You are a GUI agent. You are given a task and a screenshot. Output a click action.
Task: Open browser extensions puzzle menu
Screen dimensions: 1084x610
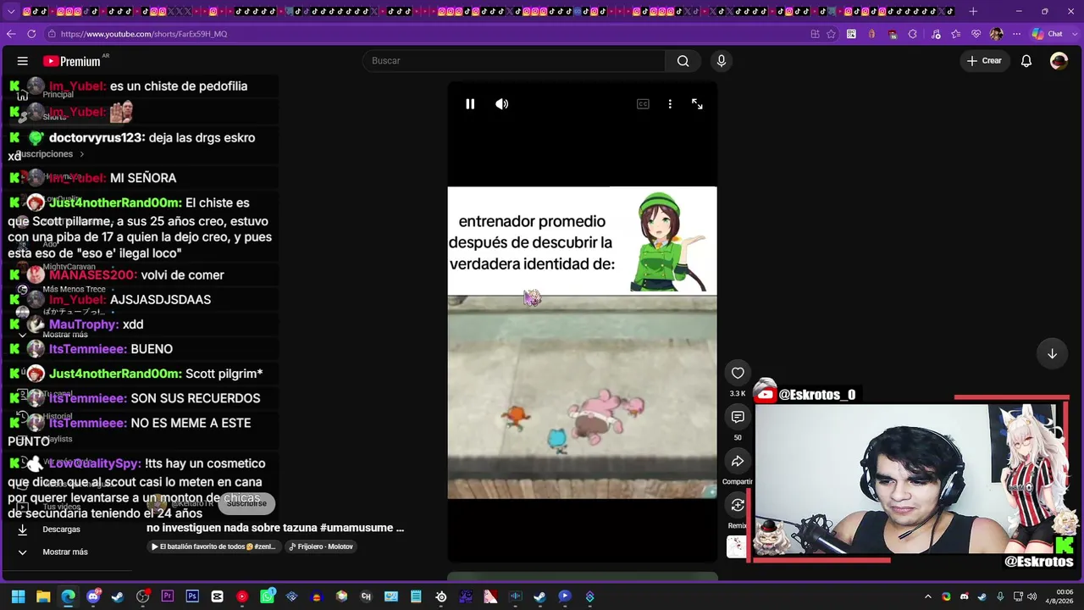pos(912,34)
